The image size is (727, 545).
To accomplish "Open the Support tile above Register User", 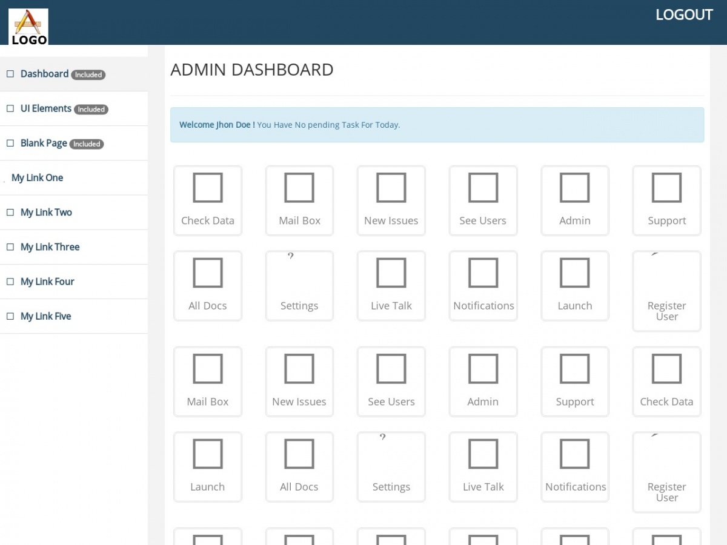I will [666, 200].
